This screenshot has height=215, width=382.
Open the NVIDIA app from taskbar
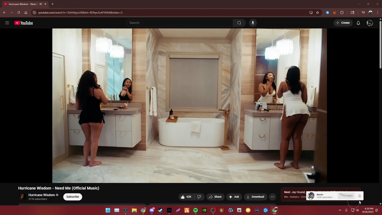[x=204, y=210]
